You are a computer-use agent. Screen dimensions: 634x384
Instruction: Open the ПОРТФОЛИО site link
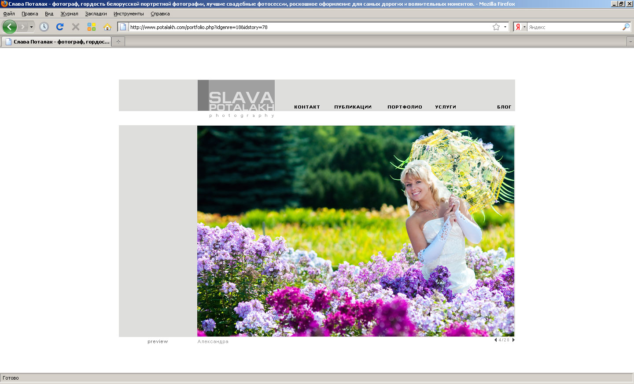pos(405,107)
